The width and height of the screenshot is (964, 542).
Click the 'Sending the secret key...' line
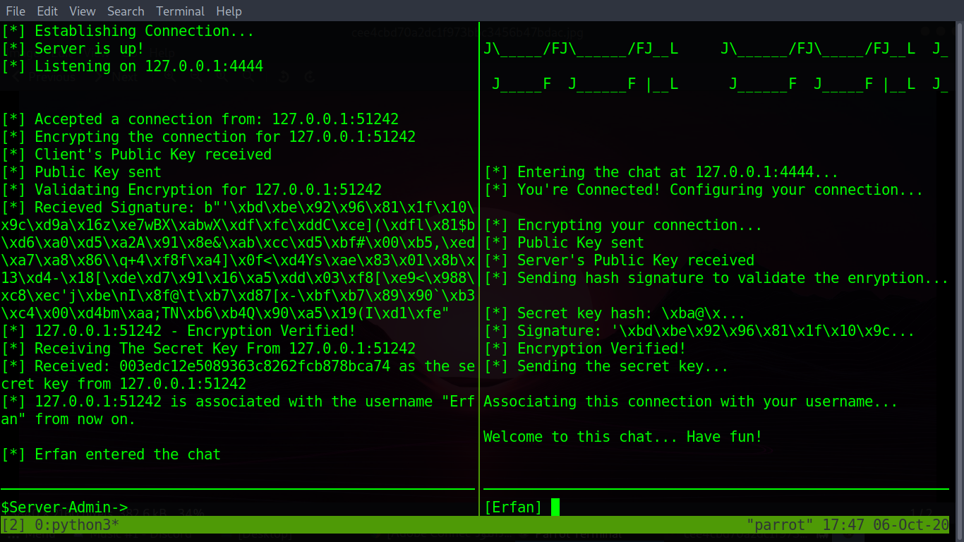(x=606, y=366)
